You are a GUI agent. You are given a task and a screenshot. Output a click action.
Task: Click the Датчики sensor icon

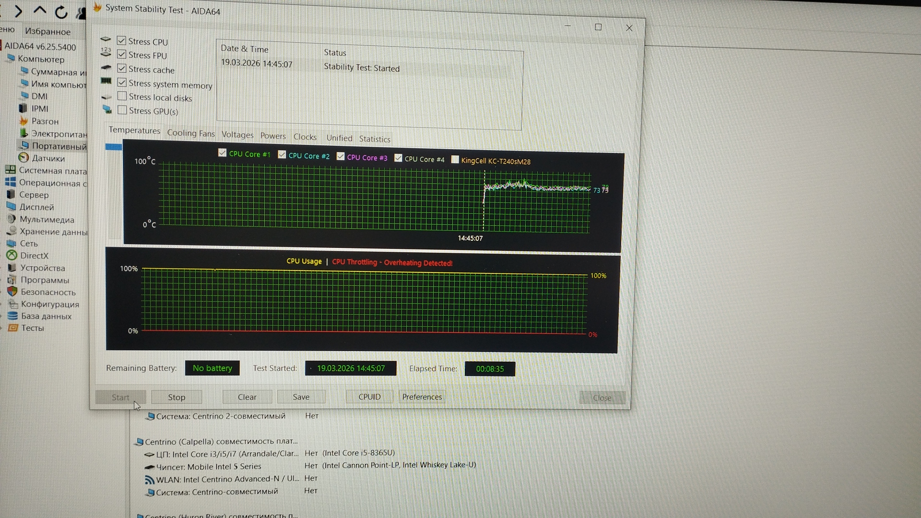click(x=24, y=158)
